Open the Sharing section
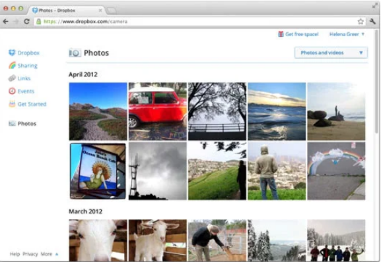This screenshot has width=381, height=262. pyautogui.click(x=28, y=66)
